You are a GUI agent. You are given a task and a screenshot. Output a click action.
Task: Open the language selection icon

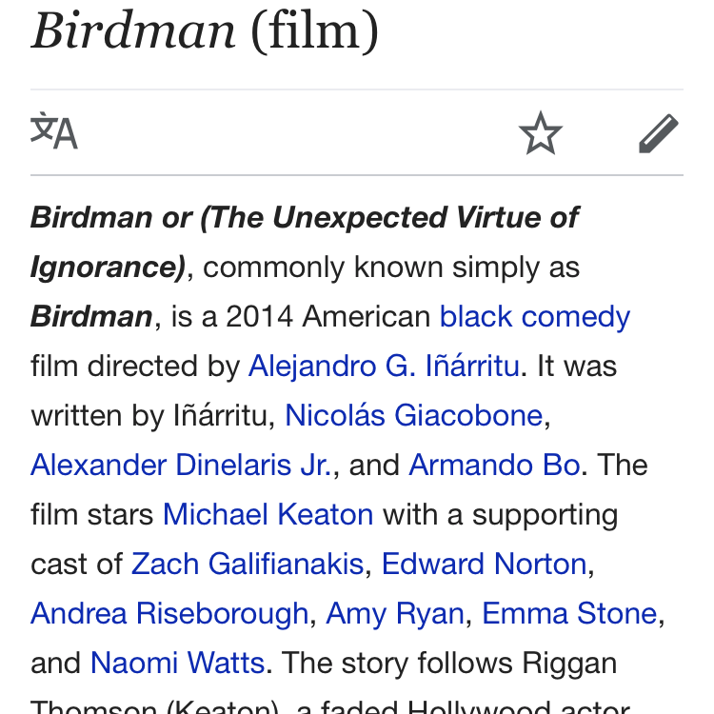point(54,131)
